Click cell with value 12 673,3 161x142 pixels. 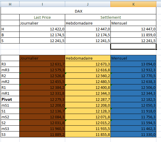click(x=88, y=64)
